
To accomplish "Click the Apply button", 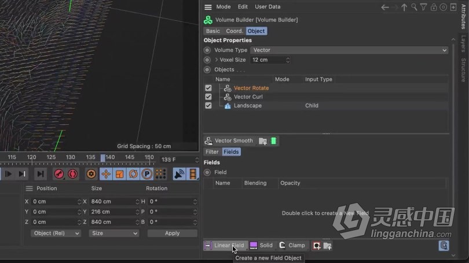I will pos(173,233).
